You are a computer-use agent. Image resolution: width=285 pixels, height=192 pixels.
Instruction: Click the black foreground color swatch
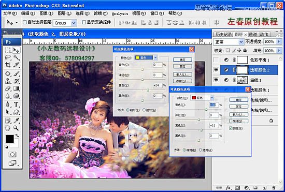coord(9,139)
